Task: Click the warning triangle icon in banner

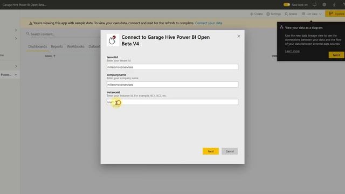Action: [x=31, y=23]
